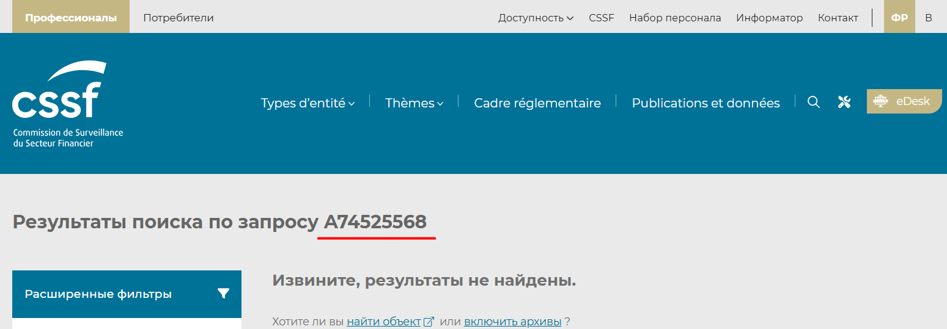Switch to Профессионалы tab
Screen dimensions: 947x329
coord(71,18)
